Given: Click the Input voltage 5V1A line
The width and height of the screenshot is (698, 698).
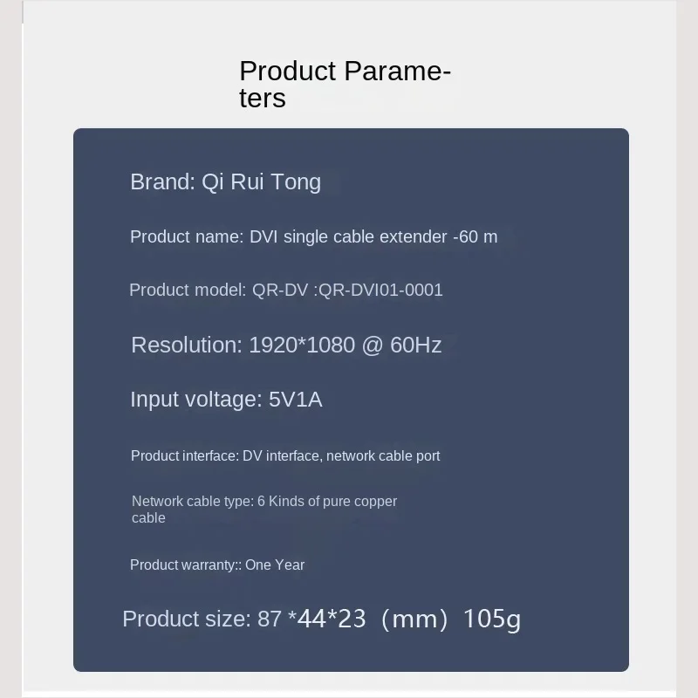Looking at the screenshot, I should (x=226, y=400).
